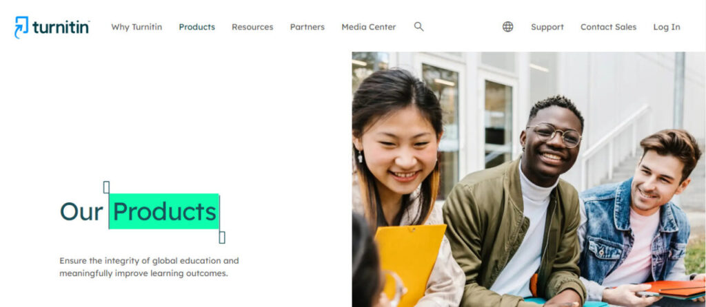Click the bottom selection handle below Products heading
This screenshot has height=307, width=706.
point(221,237)
